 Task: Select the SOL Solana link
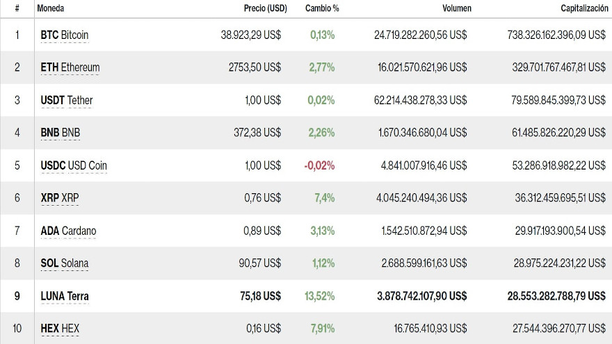[65, 263]
